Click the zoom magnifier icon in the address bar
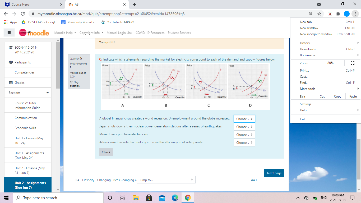The image size is (361, 203). point(311,14)
